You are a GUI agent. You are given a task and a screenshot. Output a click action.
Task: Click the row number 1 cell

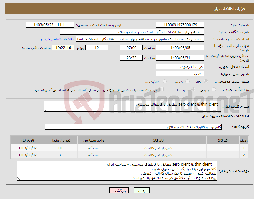[x=244, y=148]
